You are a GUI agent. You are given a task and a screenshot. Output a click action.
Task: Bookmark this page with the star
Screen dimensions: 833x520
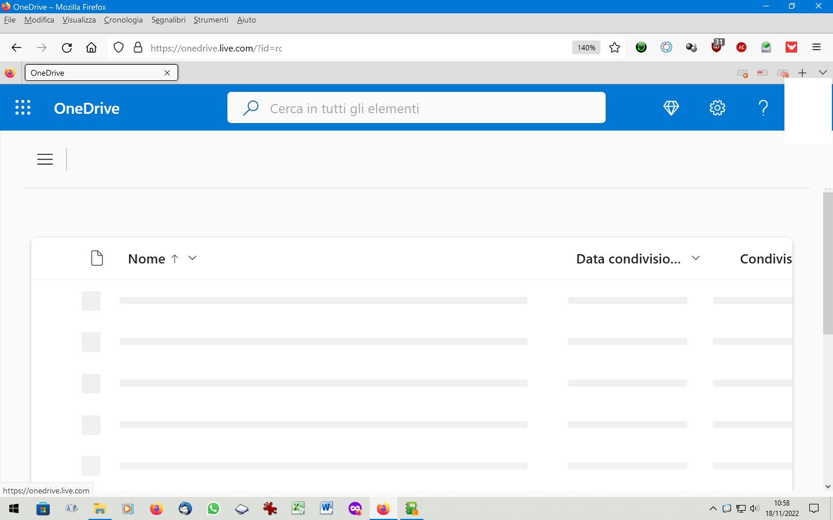coord(614,48)
